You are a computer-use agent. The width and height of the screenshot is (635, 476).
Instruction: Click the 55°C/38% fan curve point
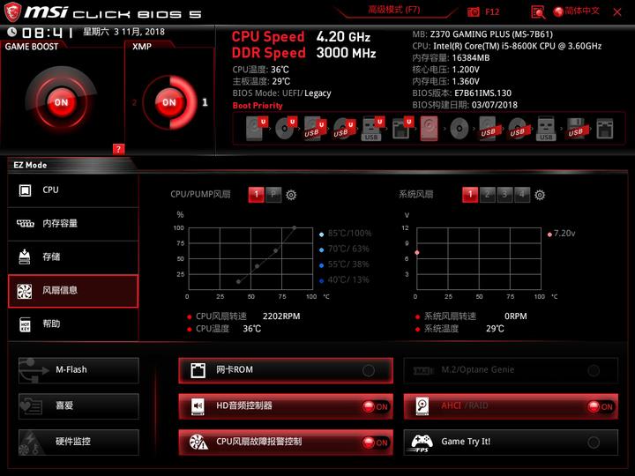(x=258, y=266)
